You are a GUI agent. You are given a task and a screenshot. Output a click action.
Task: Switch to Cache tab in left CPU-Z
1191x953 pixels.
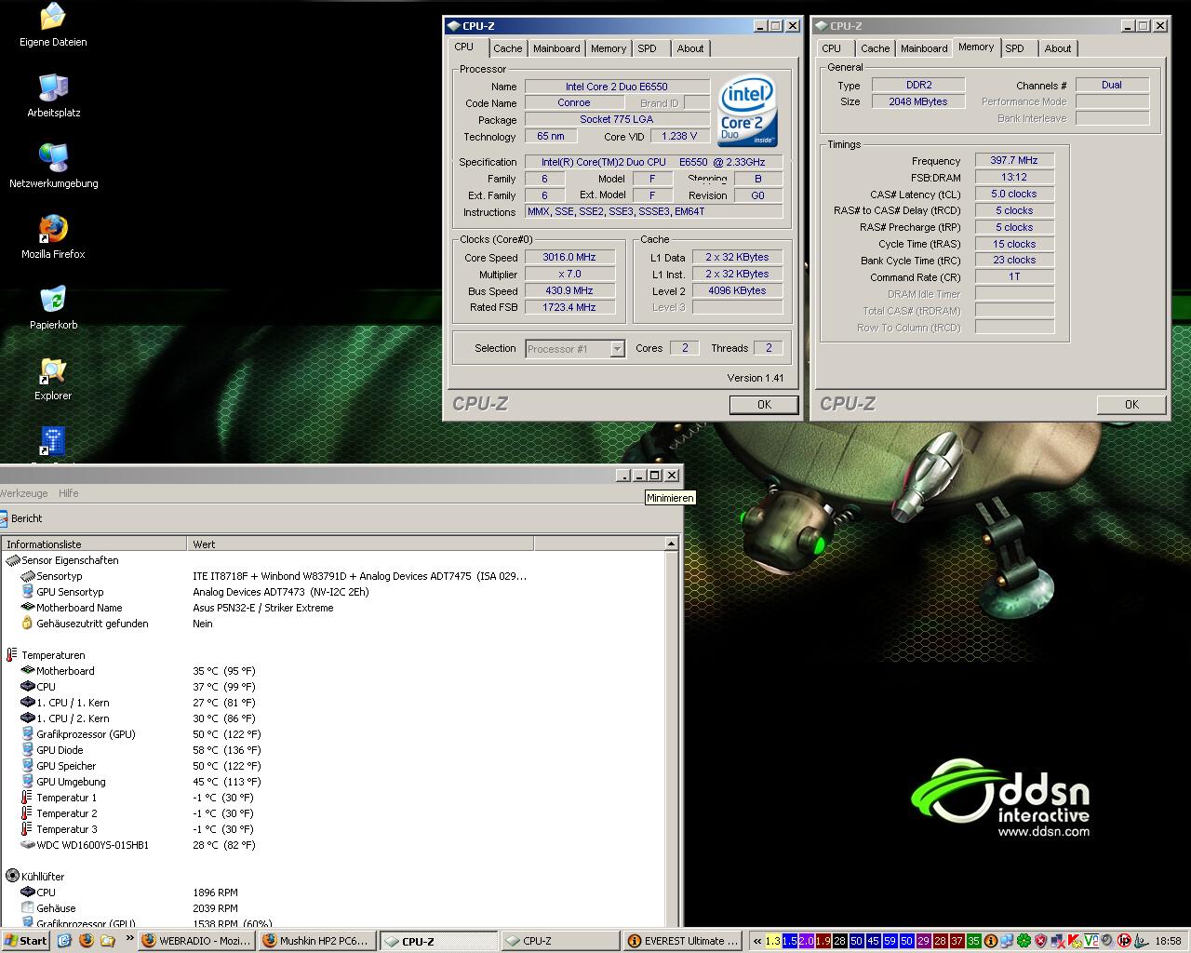(508, 48)
